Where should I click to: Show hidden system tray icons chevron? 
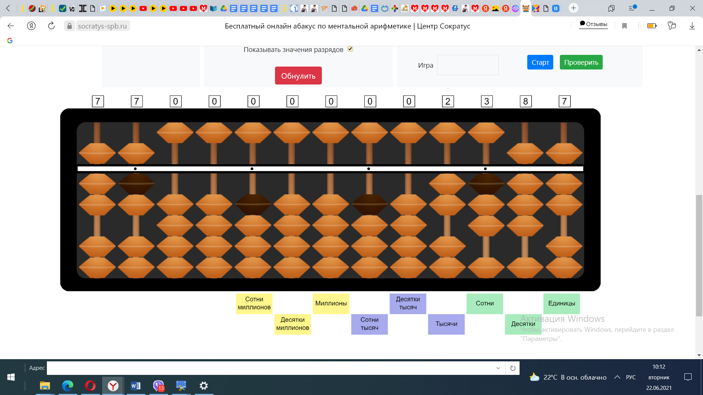(617, 377)
